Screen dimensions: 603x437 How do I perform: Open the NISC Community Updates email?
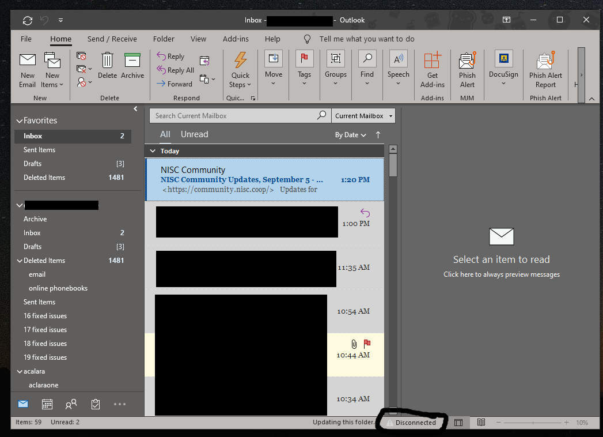[264, 179]
